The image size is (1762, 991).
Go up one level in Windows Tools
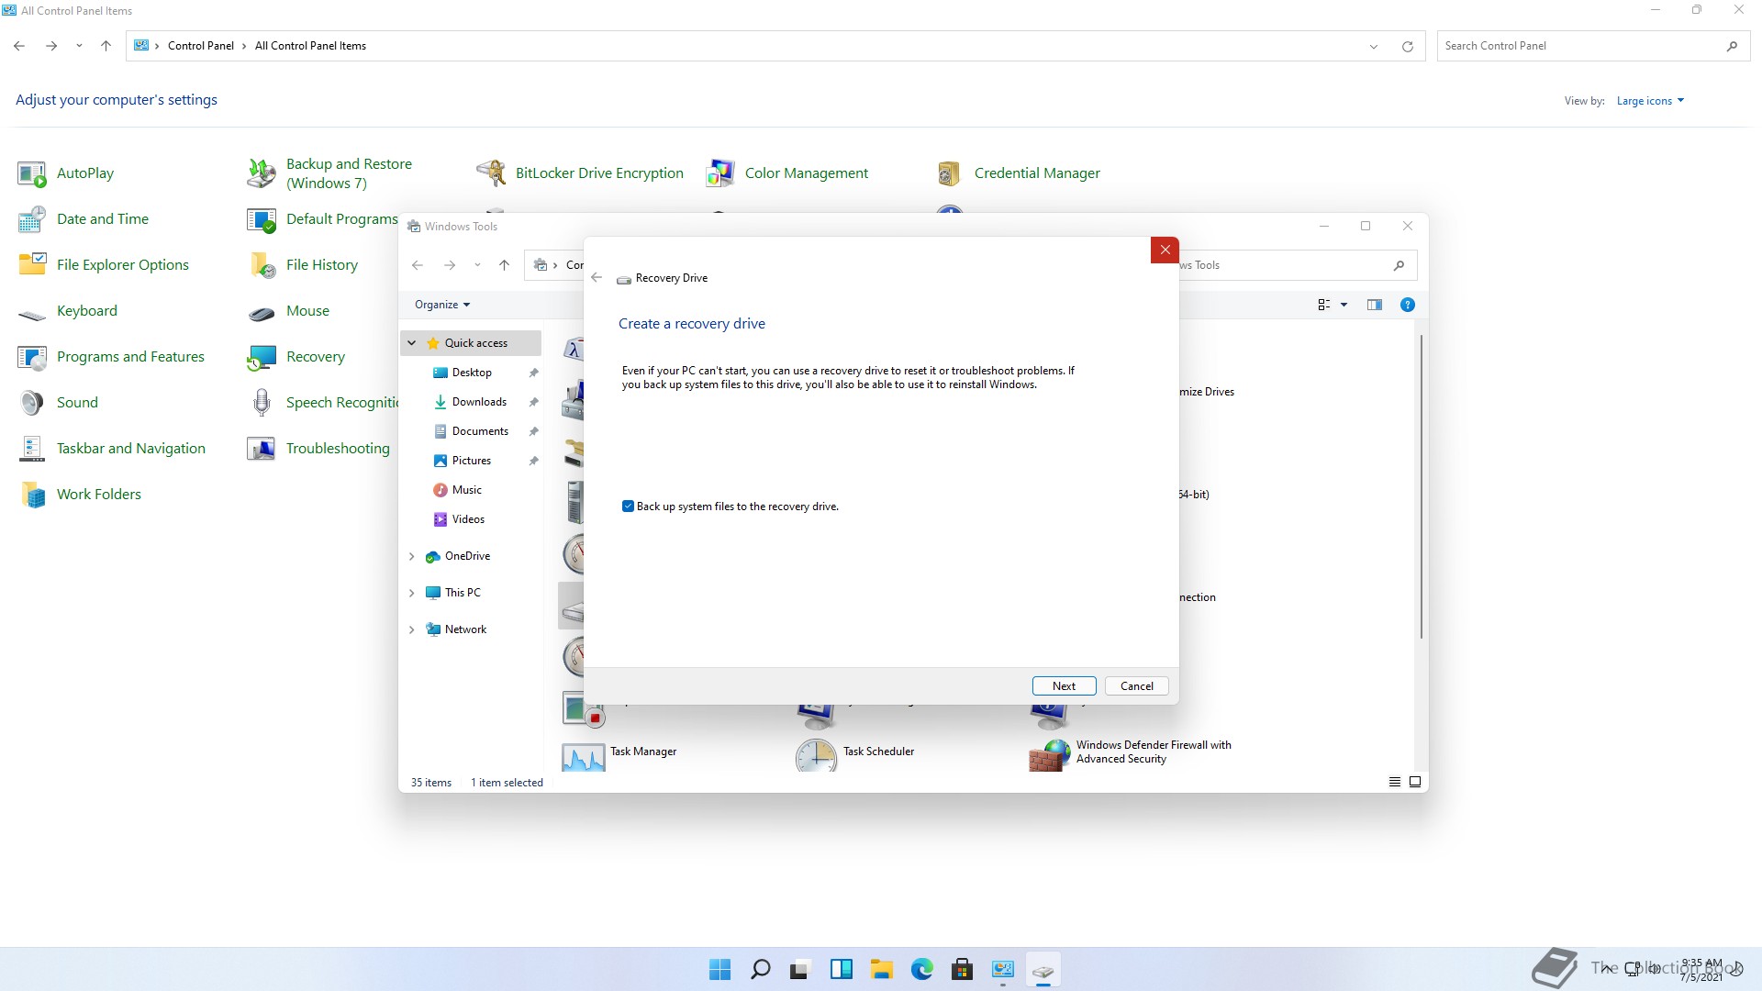504,265
